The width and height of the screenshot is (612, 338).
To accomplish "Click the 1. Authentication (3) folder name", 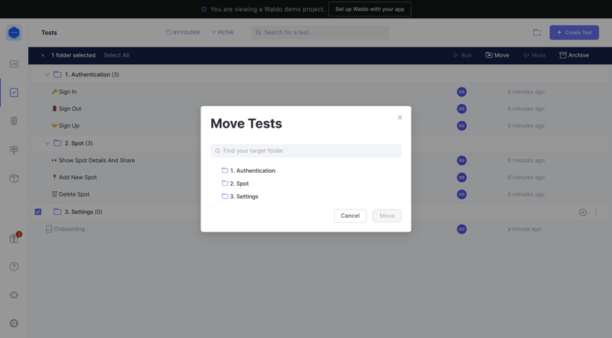I will click(92, 74).
